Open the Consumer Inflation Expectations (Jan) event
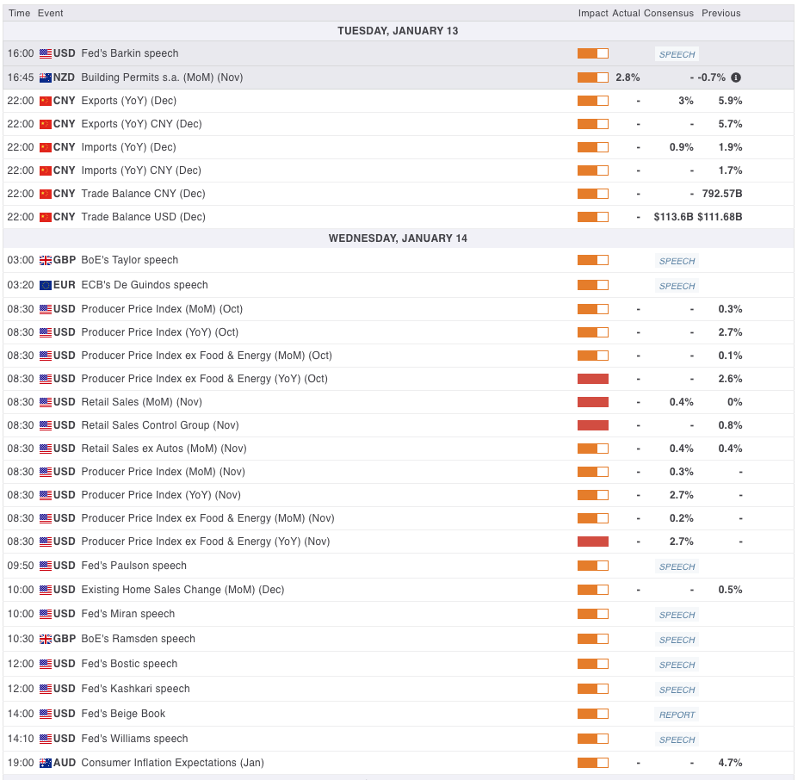This screenshot has height=780, width=810. click(172, 763)
